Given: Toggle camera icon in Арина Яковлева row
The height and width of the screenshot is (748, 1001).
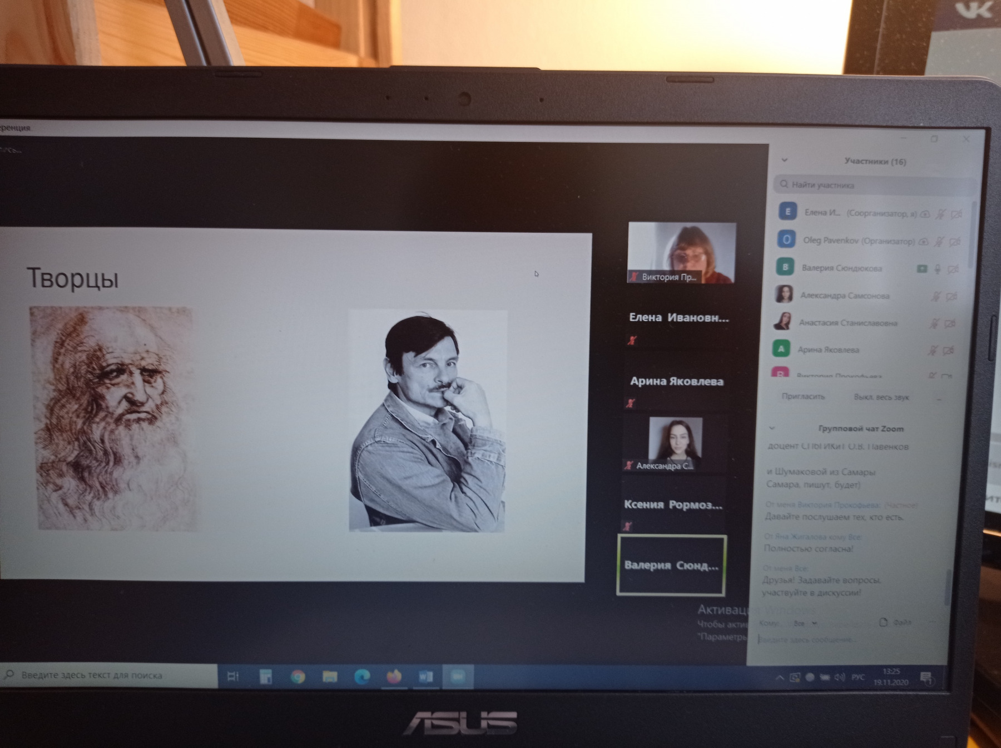Looking at the screenshot, I should (949, 350).
